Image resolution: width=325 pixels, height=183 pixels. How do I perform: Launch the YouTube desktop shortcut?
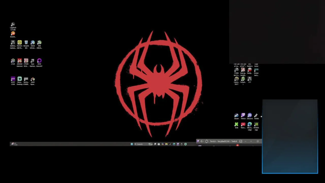coord(243,126)
